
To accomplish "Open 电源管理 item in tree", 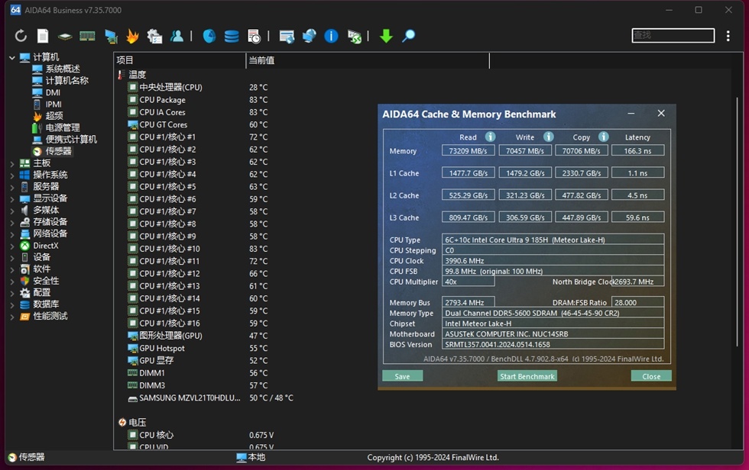I will [63, 127].
